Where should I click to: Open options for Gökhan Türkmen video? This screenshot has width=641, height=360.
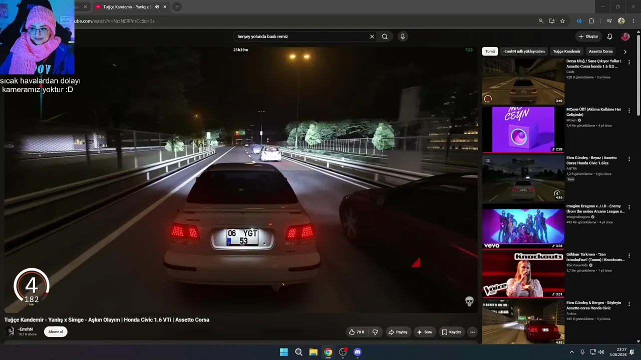629,255
